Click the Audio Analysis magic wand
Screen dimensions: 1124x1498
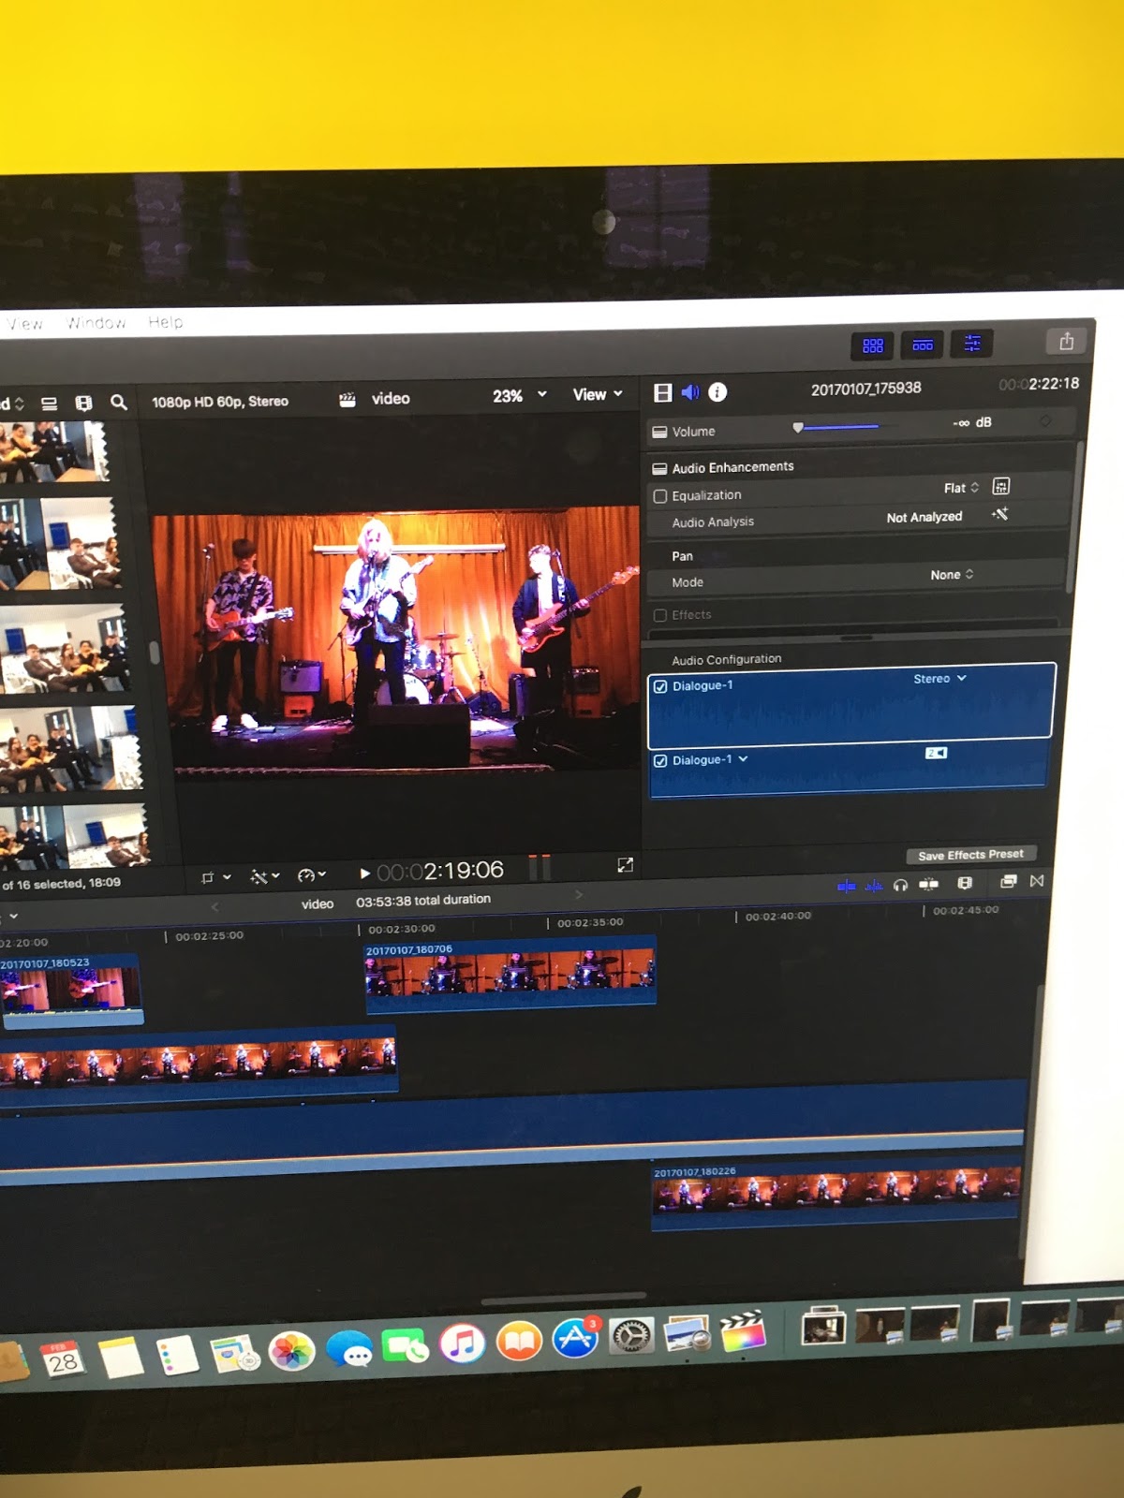pyautogui.click(x=1000, y=514)
